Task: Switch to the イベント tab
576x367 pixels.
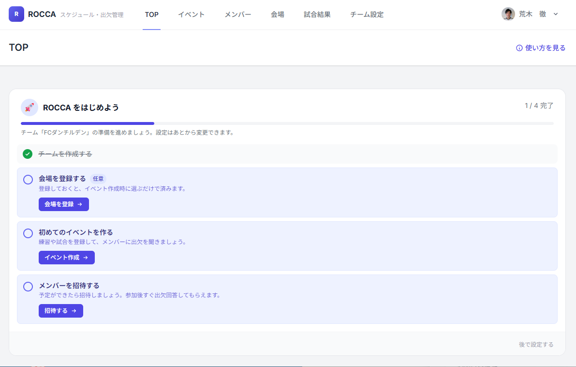Action: click(x=192, y=15)
